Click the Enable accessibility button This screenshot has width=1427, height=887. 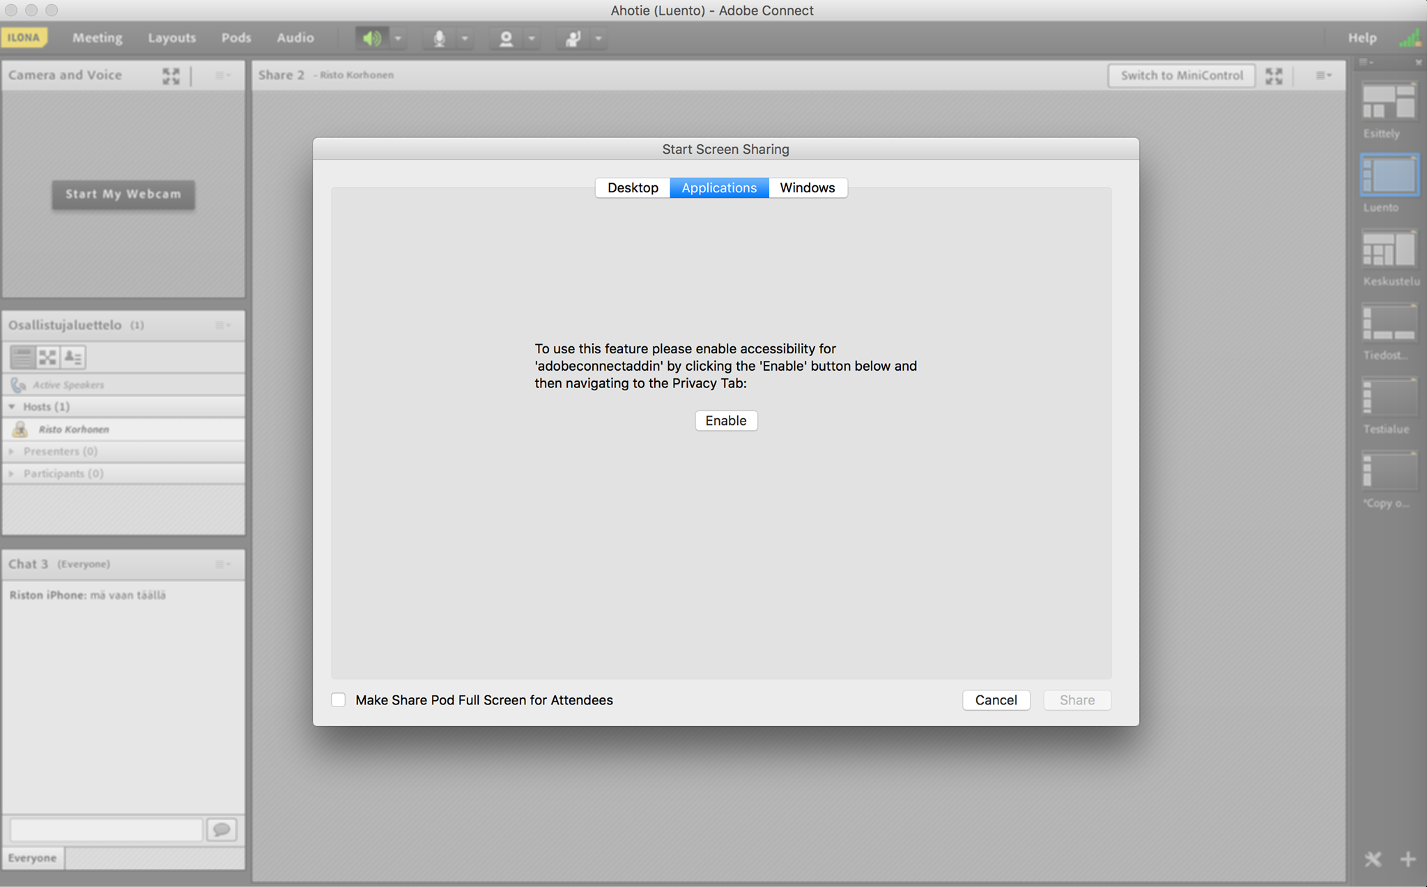pos(726,420)
